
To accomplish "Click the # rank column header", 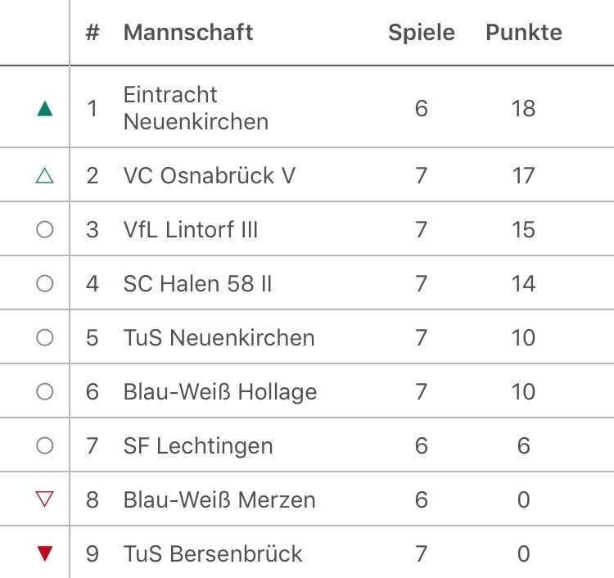I will [x=93, y=32].
